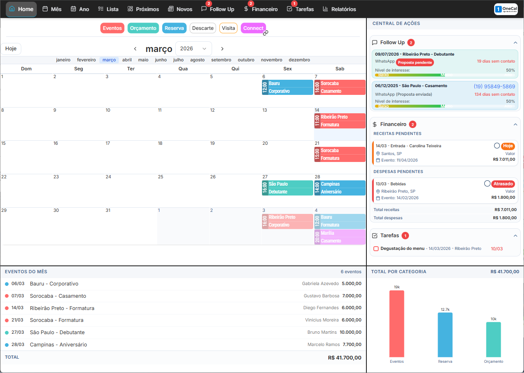Screen dimensions: 524x373
Task: Click the Financeiro dollar icon in navbar
Action: click(246, 9)
